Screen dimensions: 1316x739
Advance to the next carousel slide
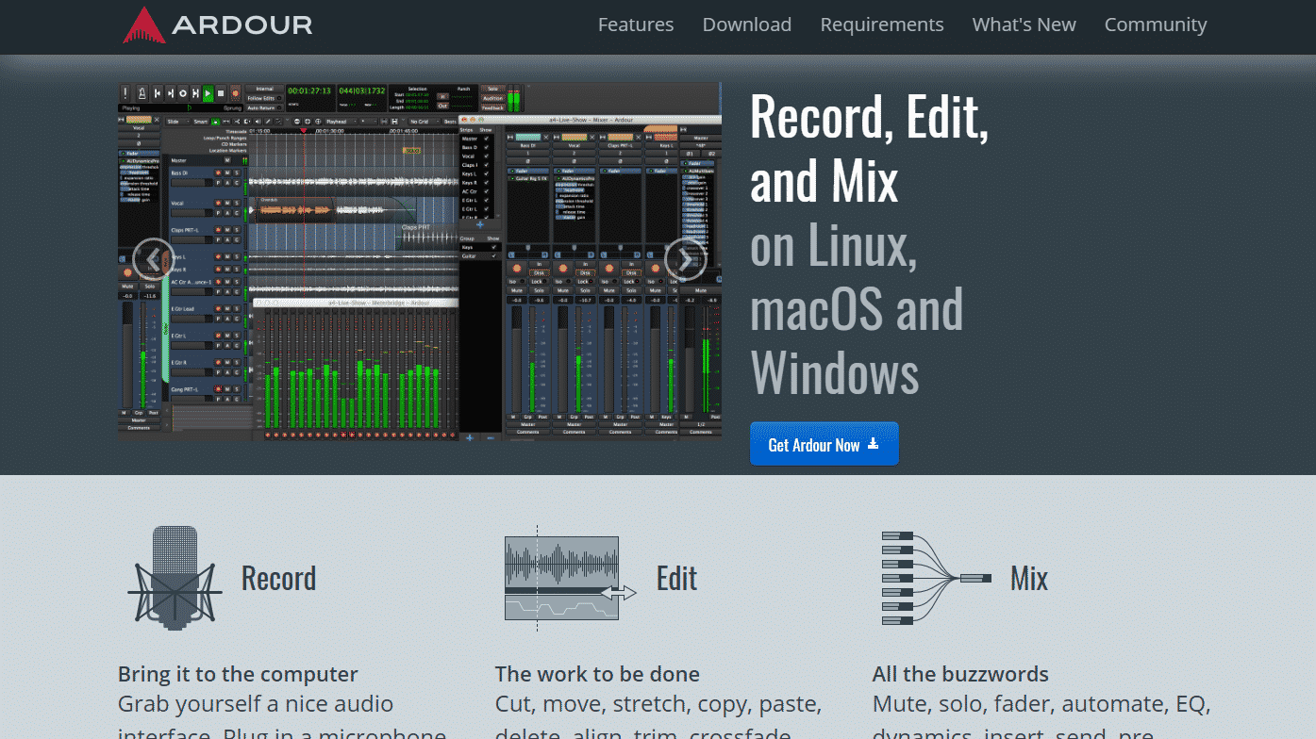(686, 259)
